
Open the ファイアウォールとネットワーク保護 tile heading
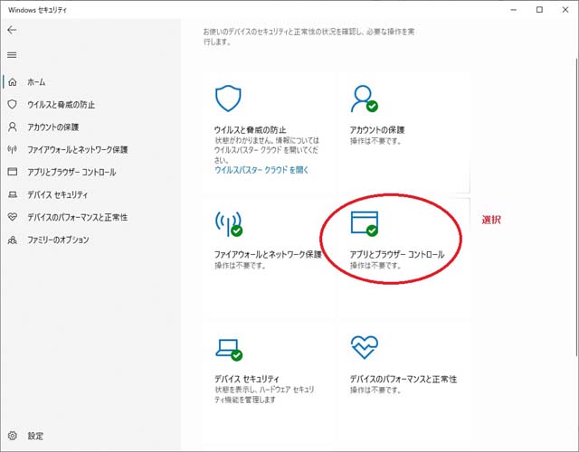pyautogui.click(x=268, y=255)
